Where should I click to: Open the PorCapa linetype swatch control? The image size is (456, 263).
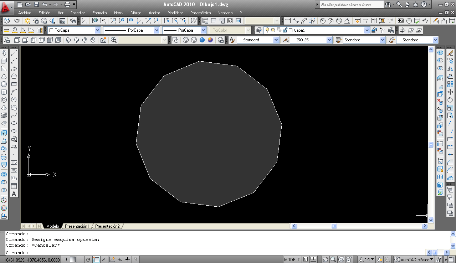[156, 30]
